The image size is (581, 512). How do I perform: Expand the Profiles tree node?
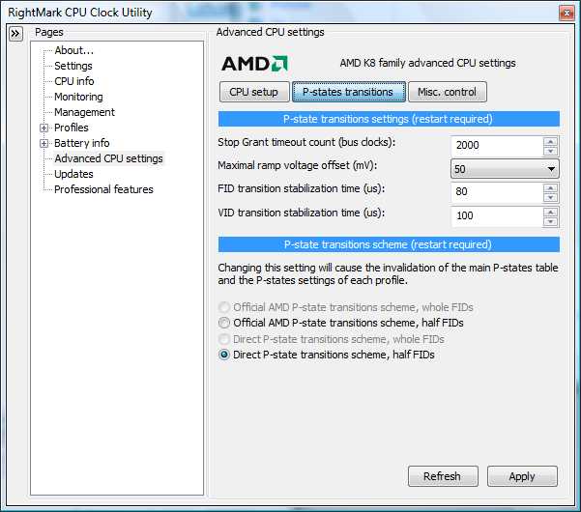pyautogui.click(x=44, y=128)
